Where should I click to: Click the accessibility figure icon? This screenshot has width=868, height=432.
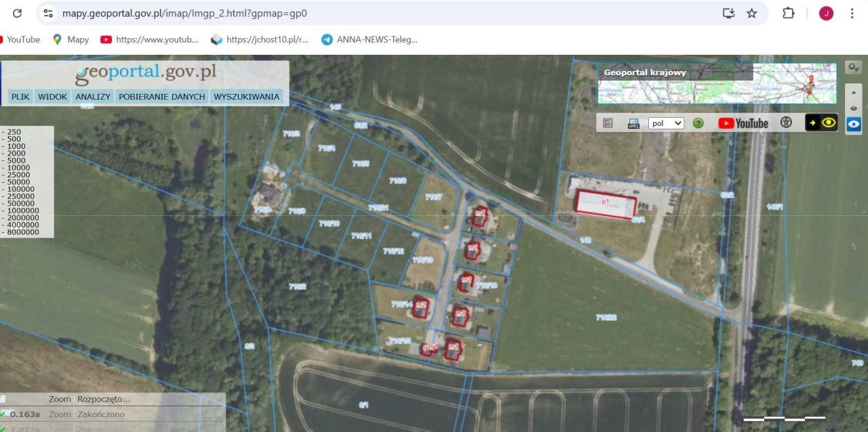pyautogui.click(x=786, y=123)
